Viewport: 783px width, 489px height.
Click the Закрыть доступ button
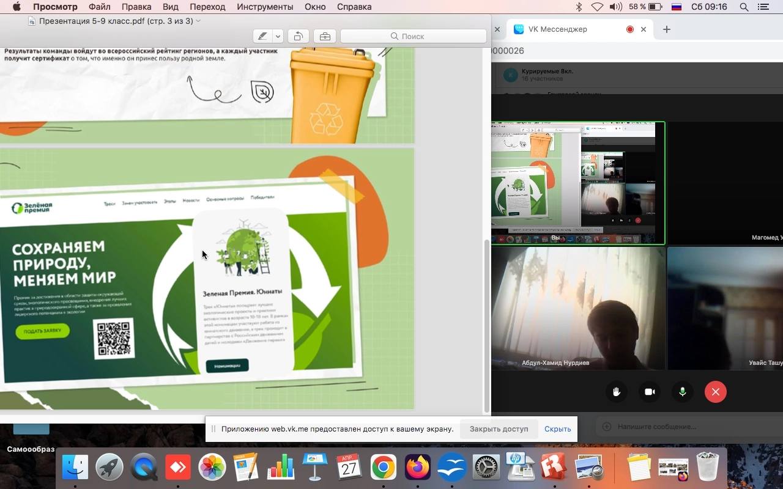click(x=499, y=428)
